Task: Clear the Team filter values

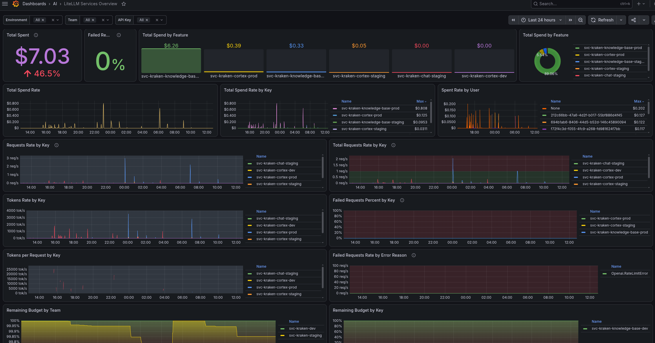Action: pos(103,20)
